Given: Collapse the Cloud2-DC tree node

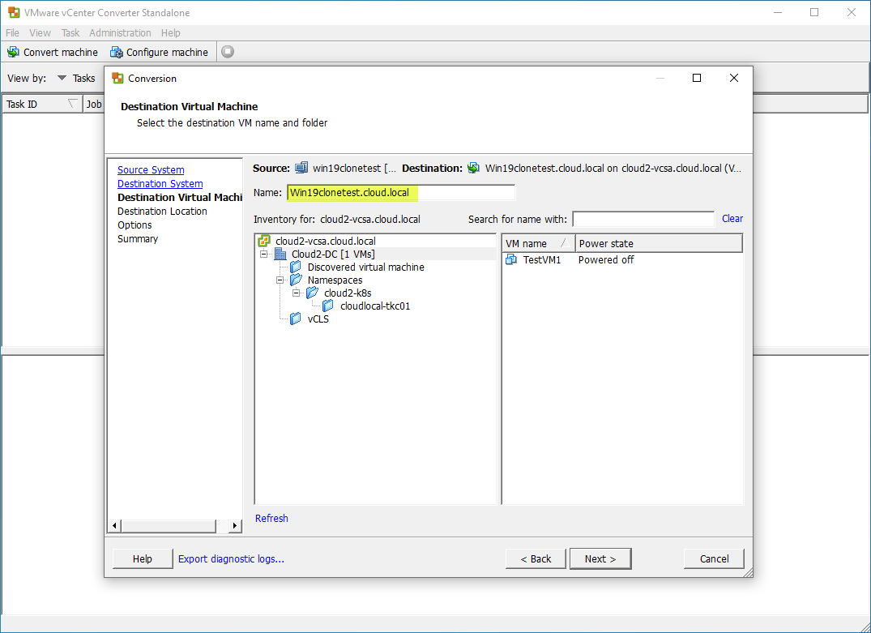Looking at the screenshot, I should coord(264,254).
